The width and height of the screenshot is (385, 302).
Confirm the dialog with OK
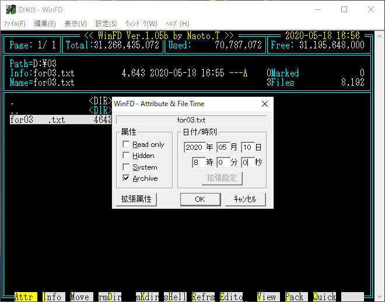200,199
